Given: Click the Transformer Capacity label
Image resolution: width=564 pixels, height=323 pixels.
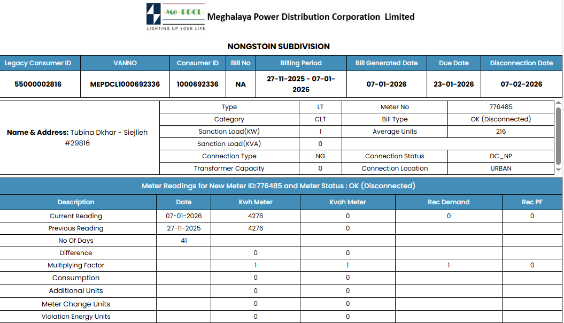Looking at the screenshot, I should (x=229, y=168).
